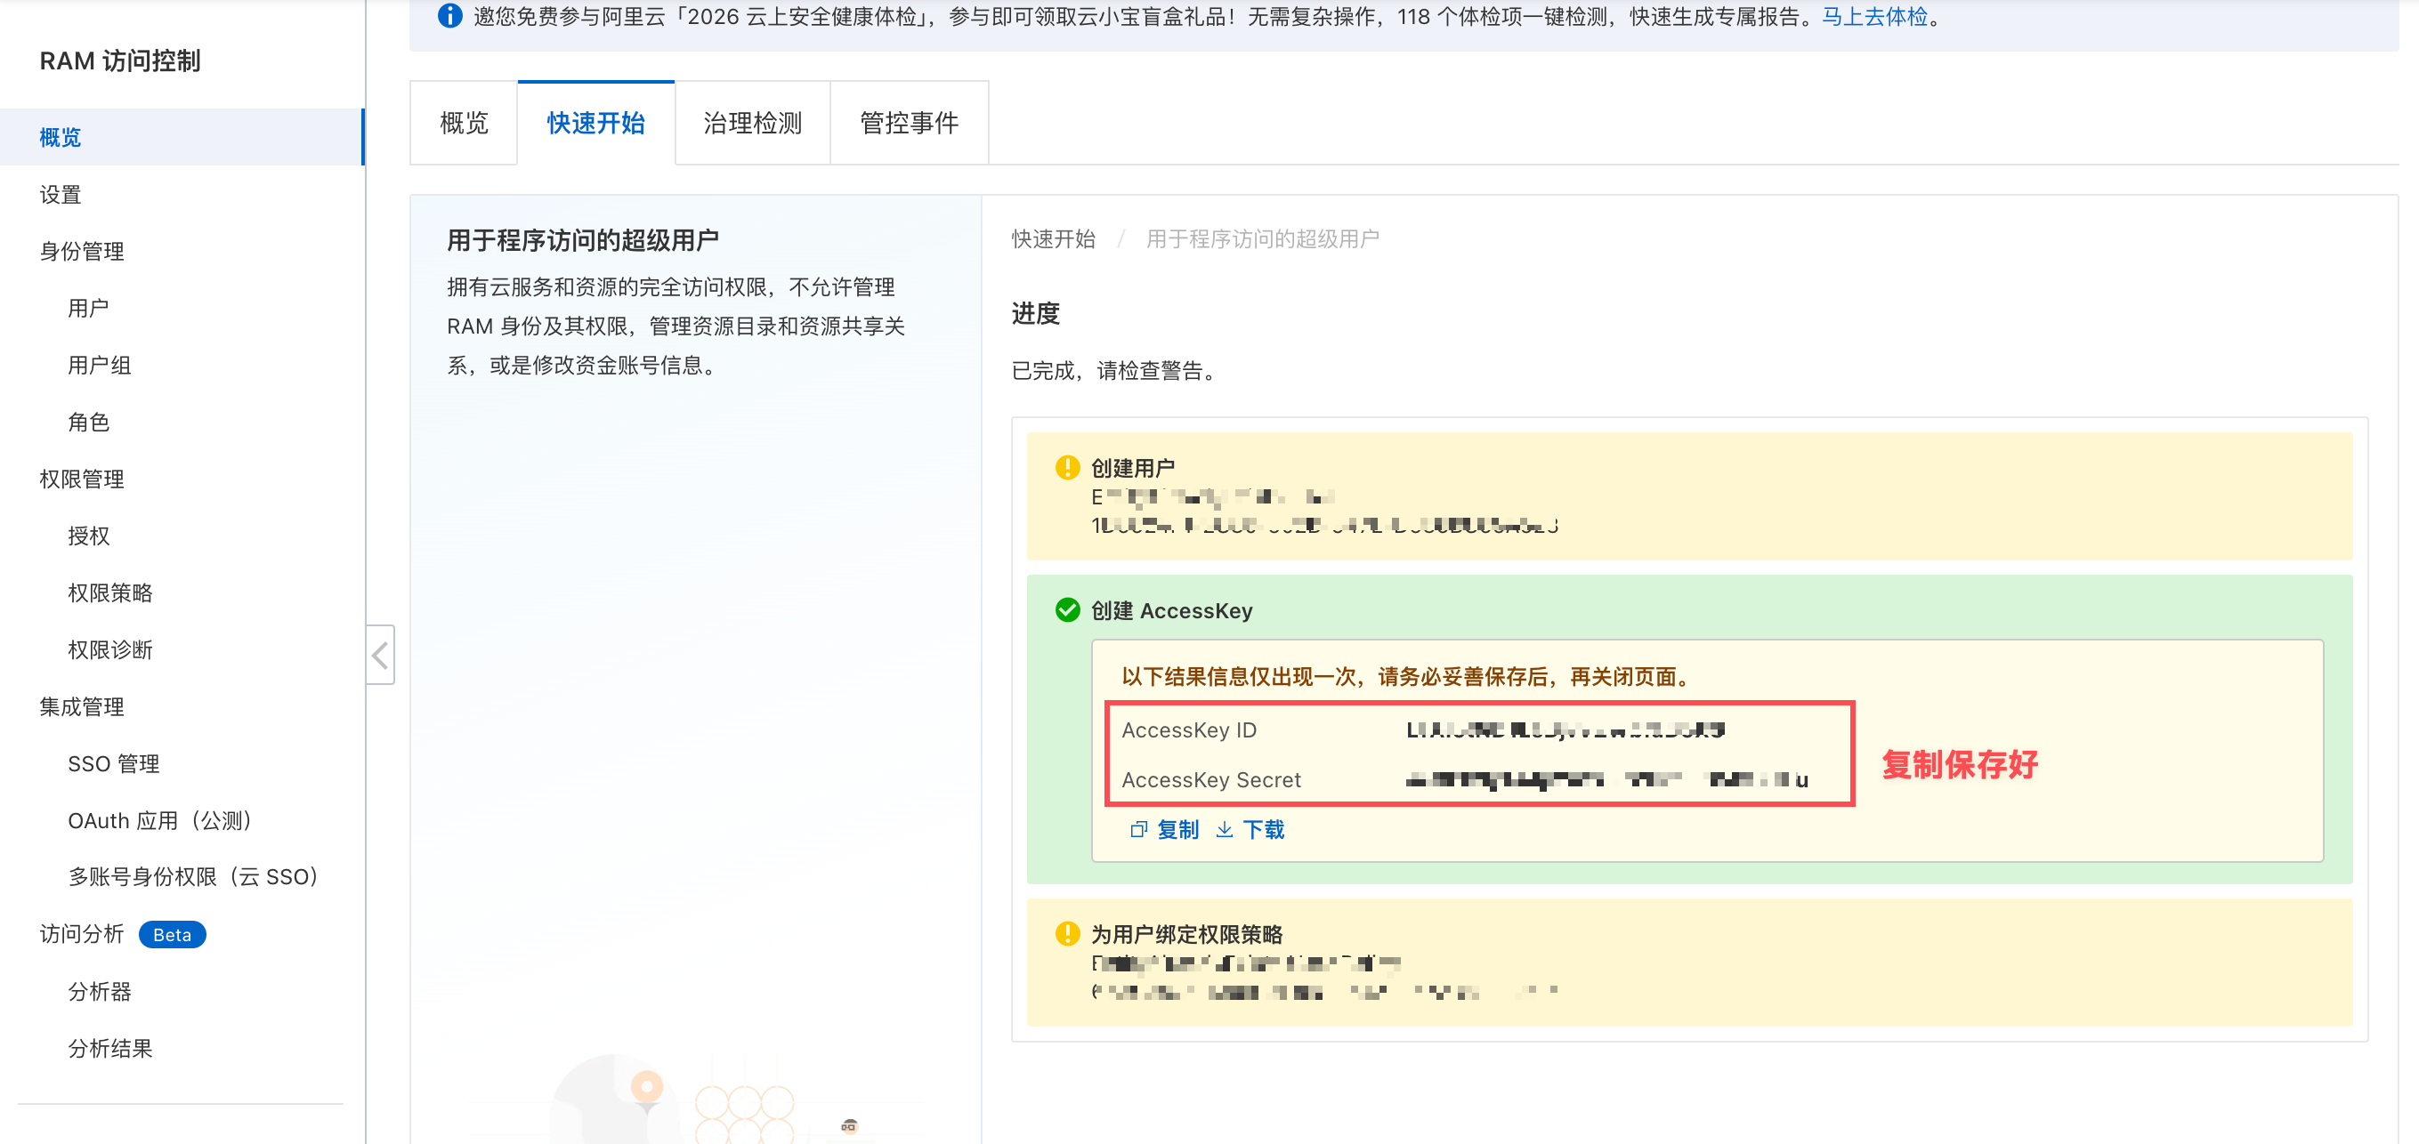Follow the 马上去体检 link

1874,16
